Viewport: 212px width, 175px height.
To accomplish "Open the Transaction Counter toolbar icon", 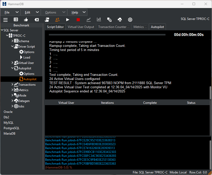I will (89, 20).
